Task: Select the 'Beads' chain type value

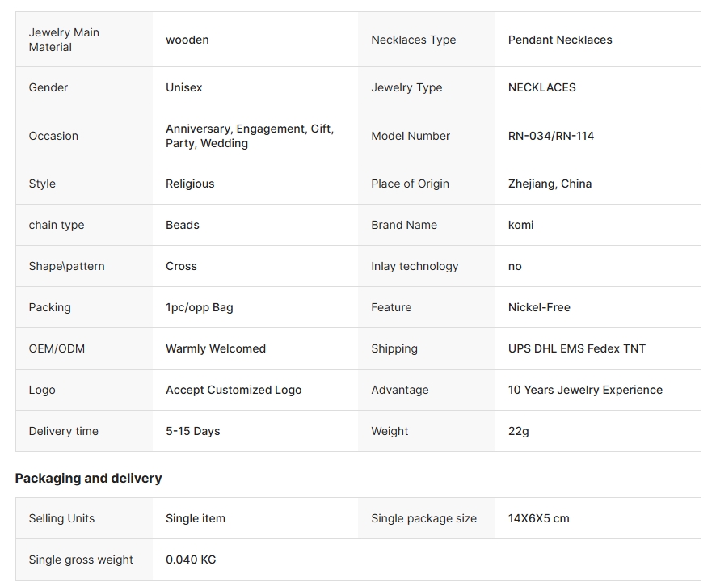Action: click(182, 225)
